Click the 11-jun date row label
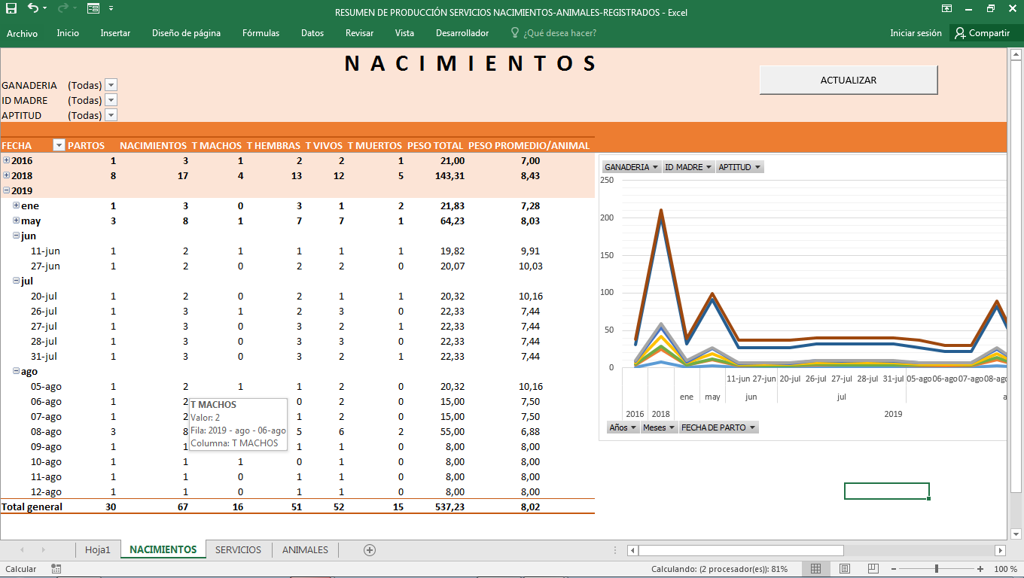 (45, 251)
